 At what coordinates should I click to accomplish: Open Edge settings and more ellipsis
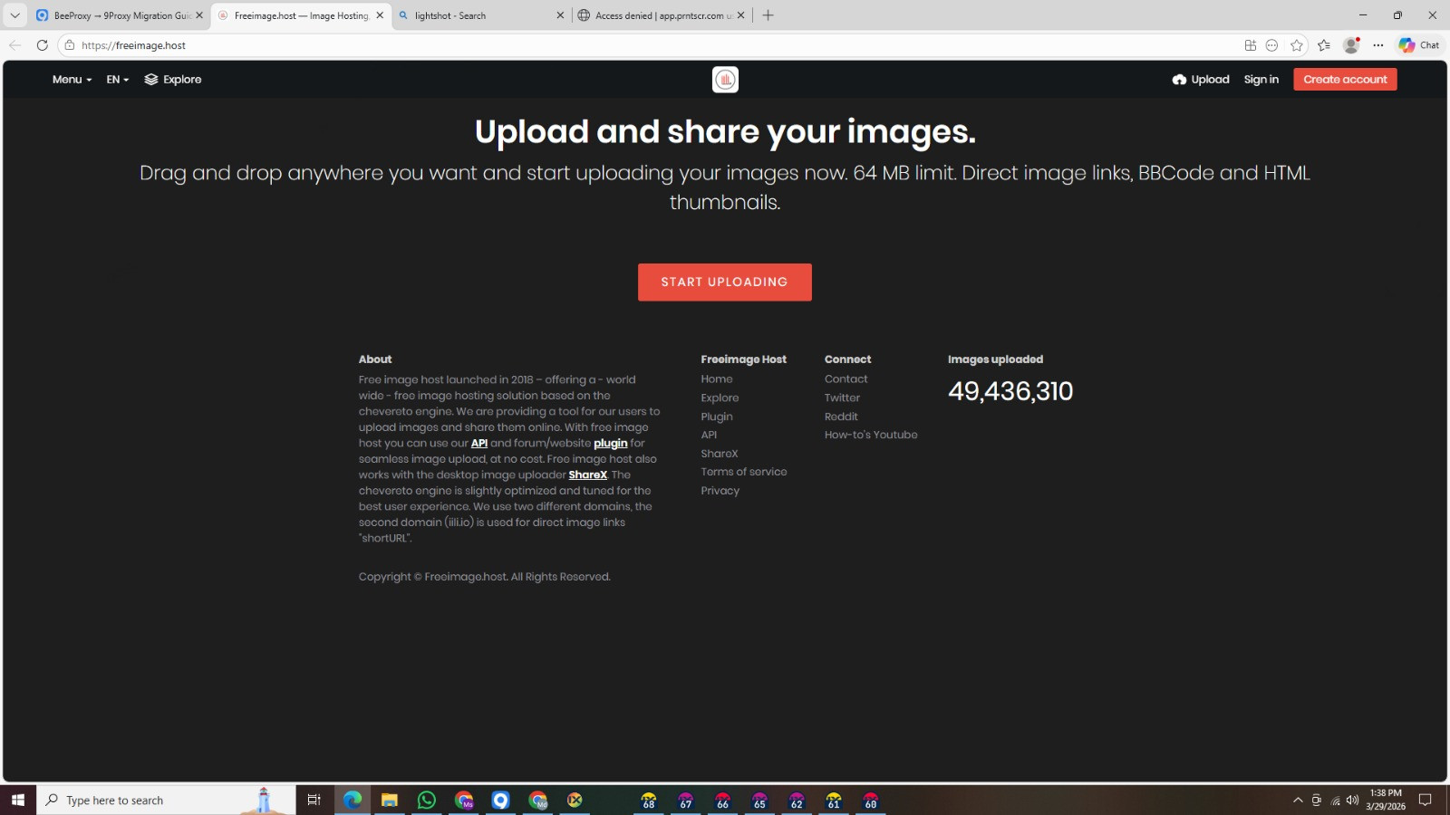click(1378, 45)
